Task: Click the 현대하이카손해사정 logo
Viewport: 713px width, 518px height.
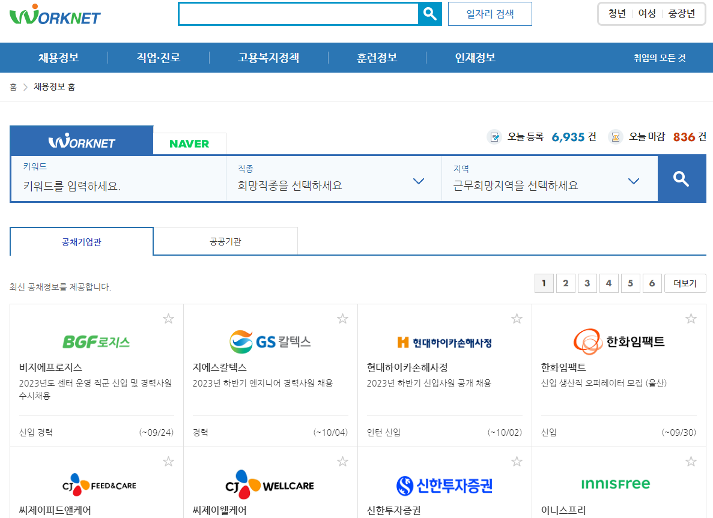Action: (444, 342)
